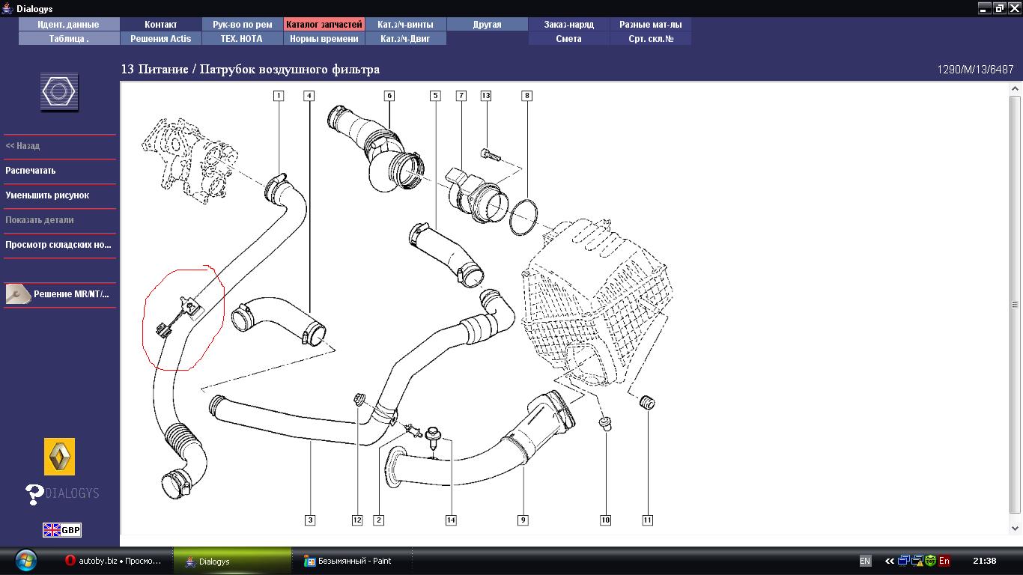
Task: Click the hexagon nut logo icon
Action: 58,92
